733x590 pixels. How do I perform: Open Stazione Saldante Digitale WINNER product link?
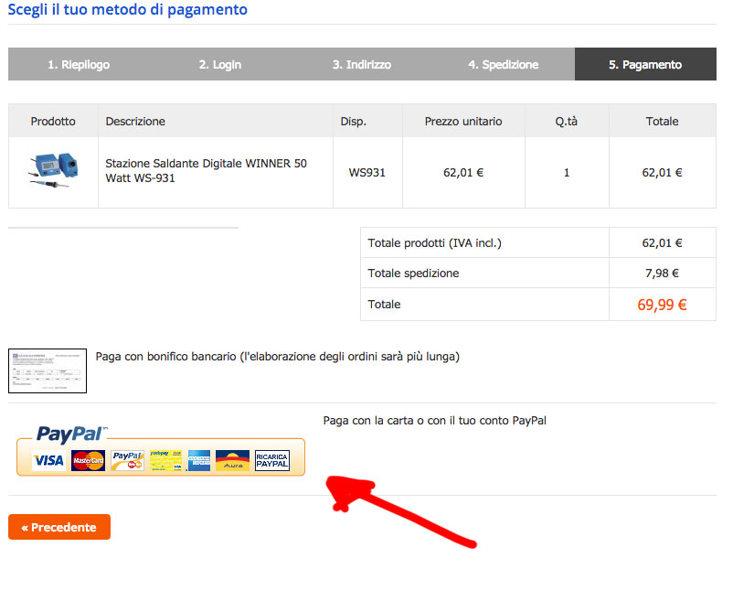pos(207,171)
